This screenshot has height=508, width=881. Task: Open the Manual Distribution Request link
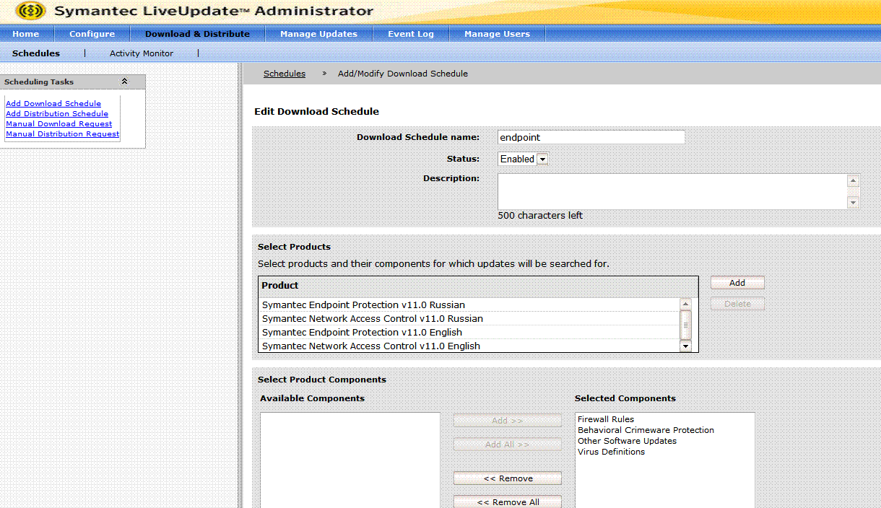click(x=62, y=134)
